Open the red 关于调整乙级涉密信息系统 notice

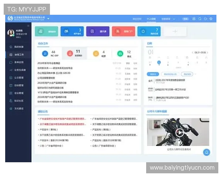[x=62, y=124]
